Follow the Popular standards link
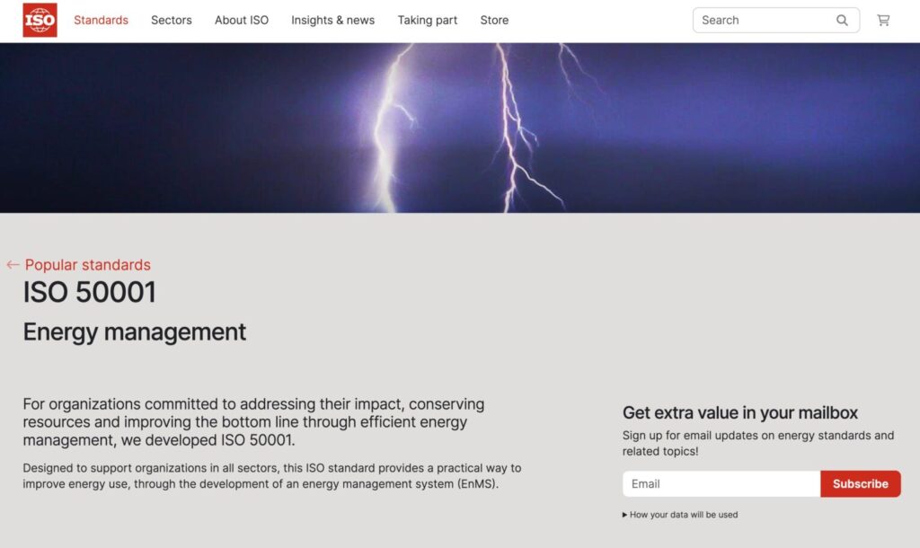Screen dimensions: 920x548 (87, 265)
